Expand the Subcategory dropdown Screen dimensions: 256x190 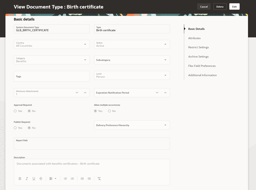pyautogui.click(x=132, y=60)
